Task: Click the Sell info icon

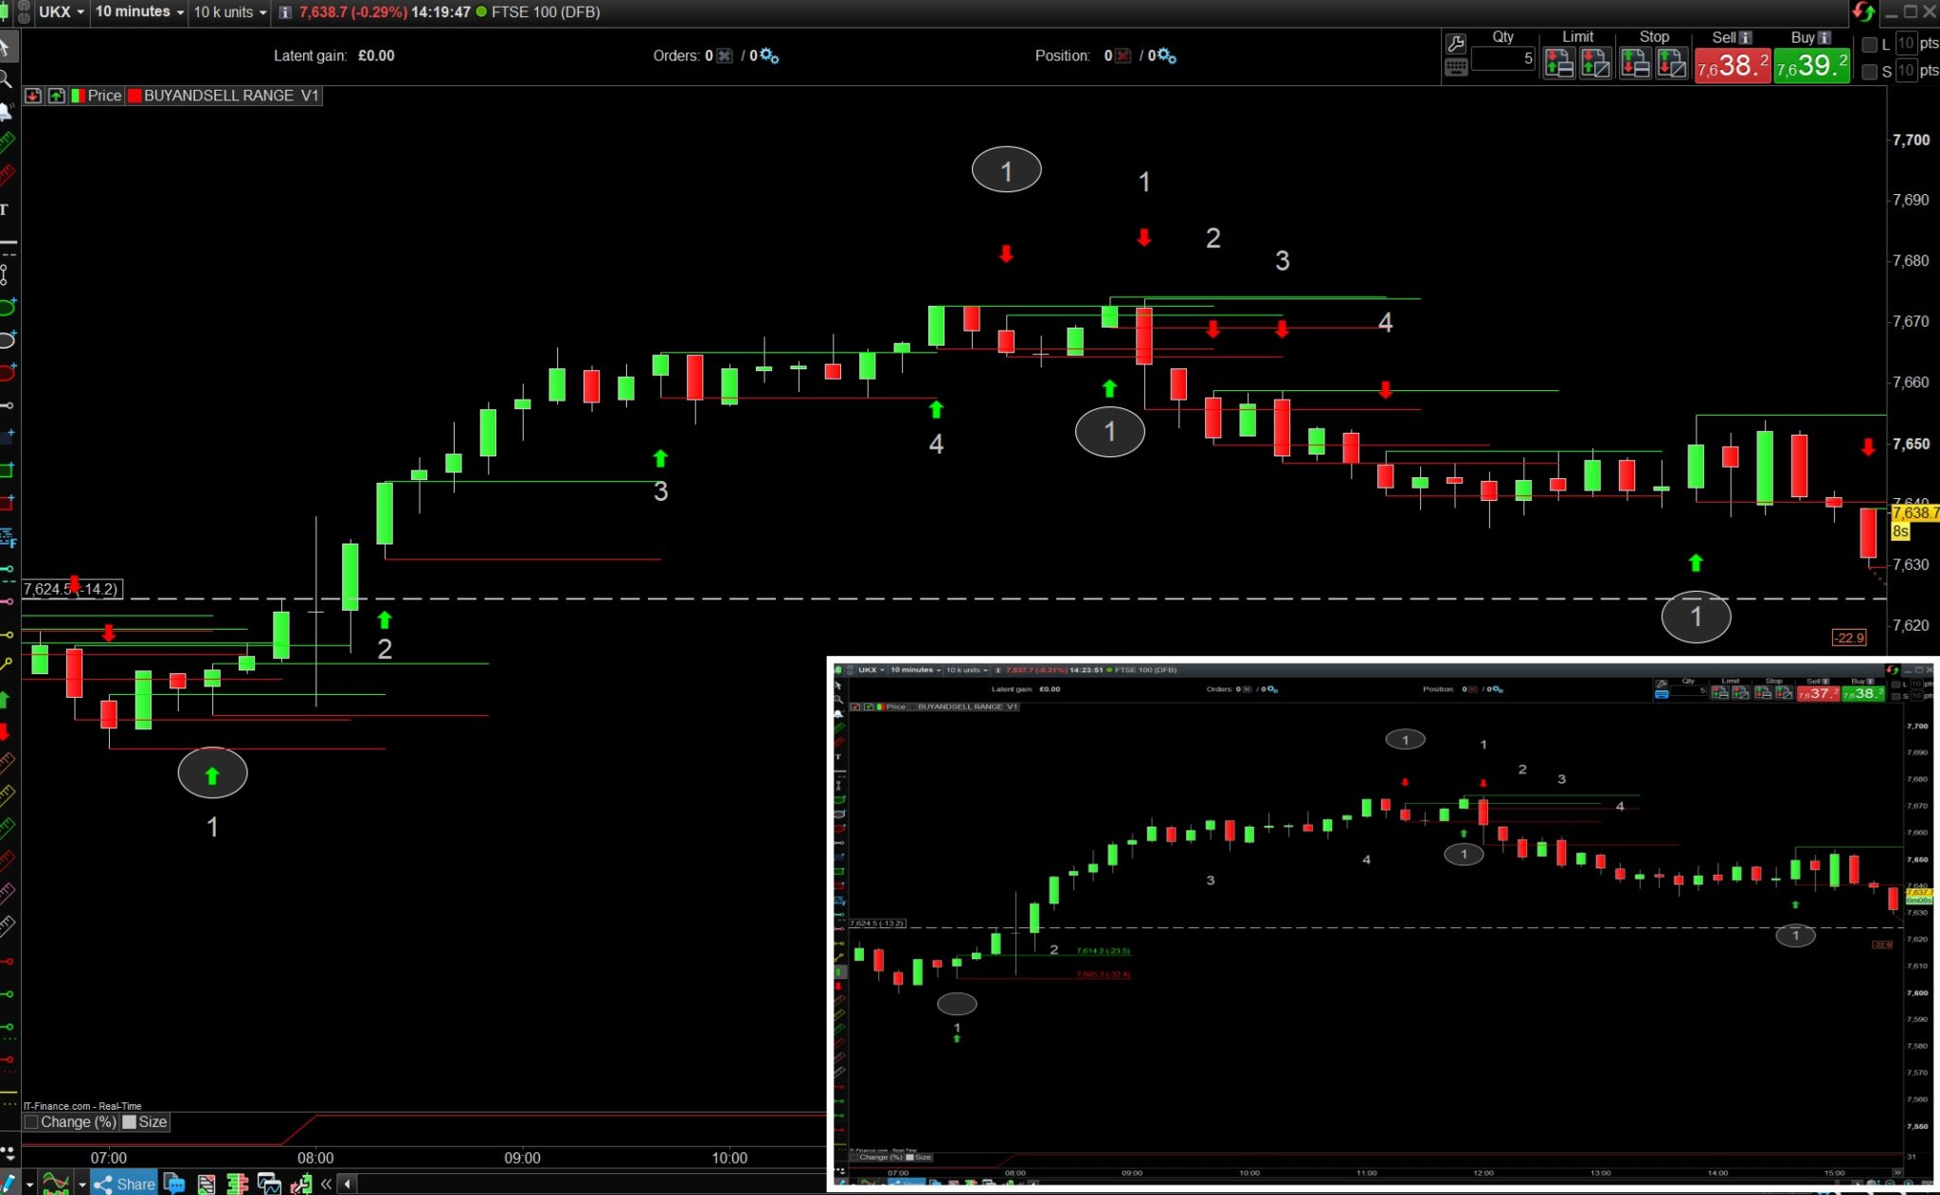Action: pyautogui.click(x=1746, y=37)
